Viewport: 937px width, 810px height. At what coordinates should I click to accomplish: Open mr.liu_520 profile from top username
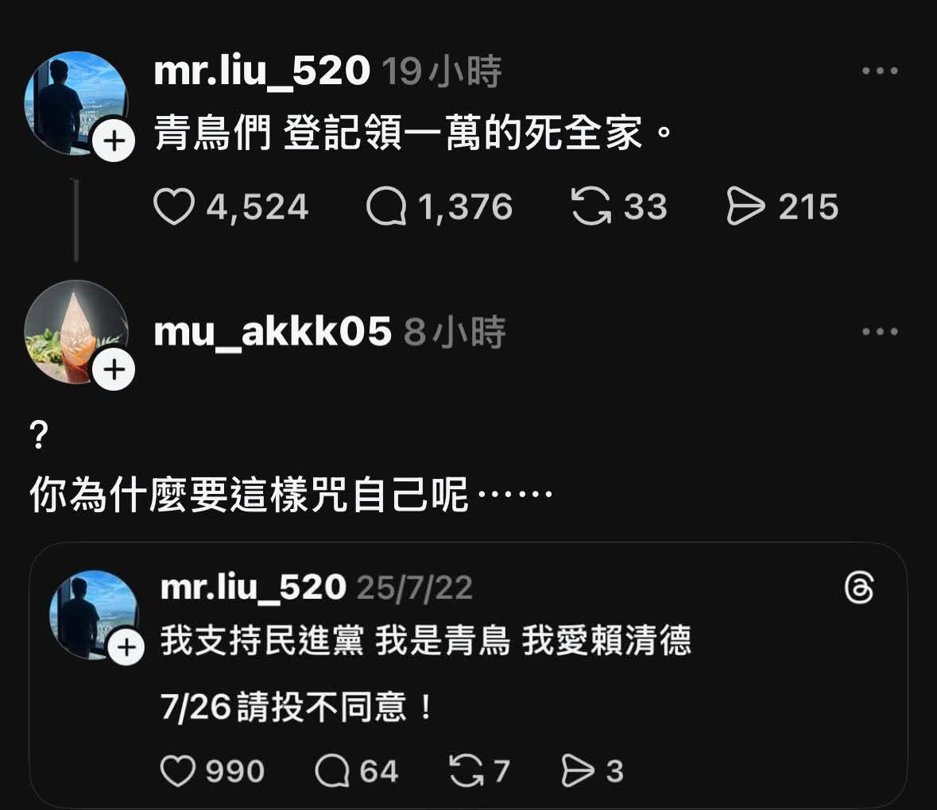[x=262, y=72]
